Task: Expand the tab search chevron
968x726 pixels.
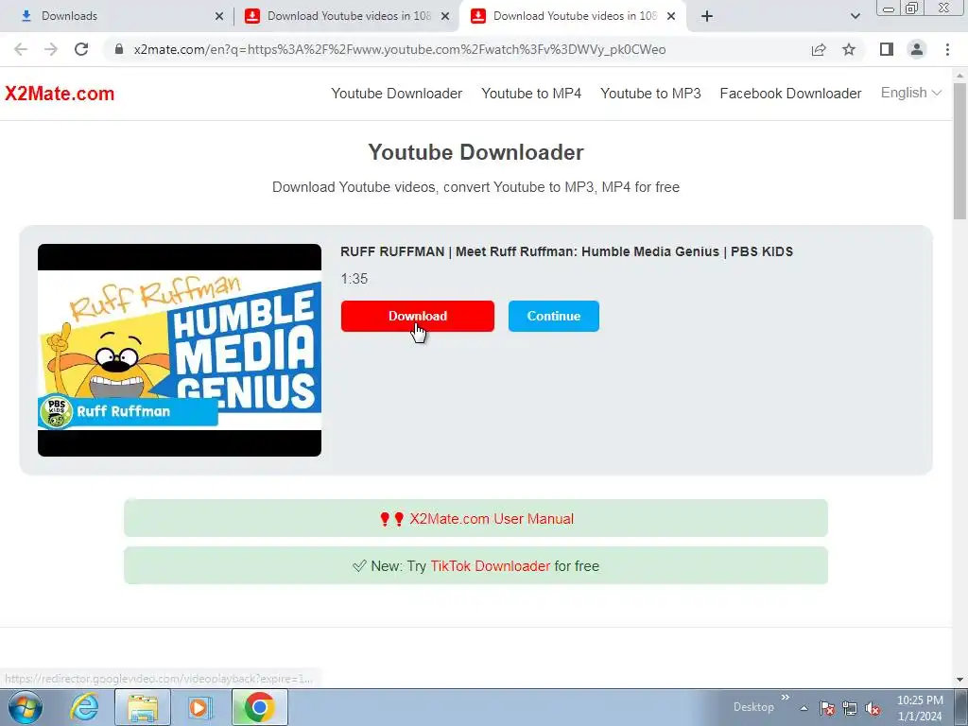Action: click(855, 16)
